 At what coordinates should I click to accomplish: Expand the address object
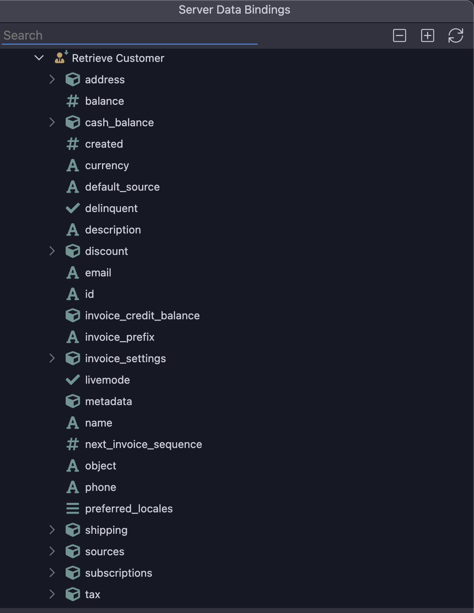coord(52,79)
